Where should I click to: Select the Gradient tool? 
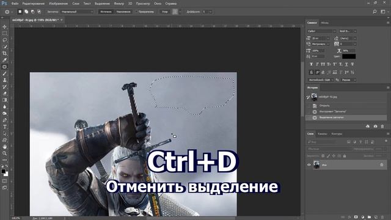pos(4,100)
